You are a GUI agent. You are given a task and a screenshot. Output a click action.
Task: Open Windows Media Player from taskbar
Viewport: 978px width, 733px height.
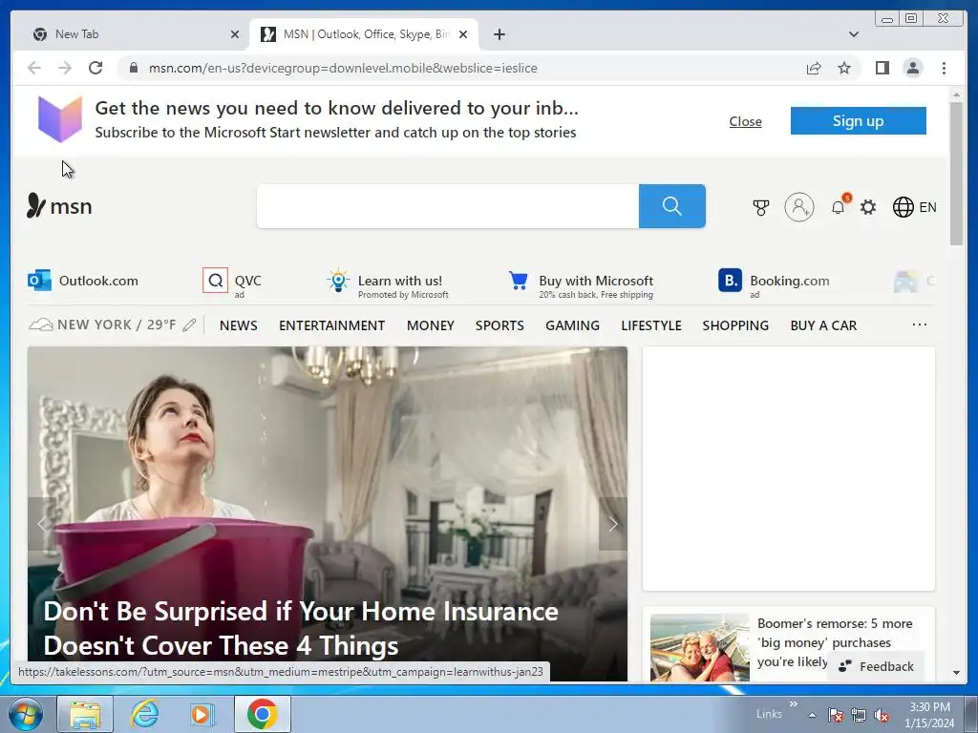coord(202,714)
